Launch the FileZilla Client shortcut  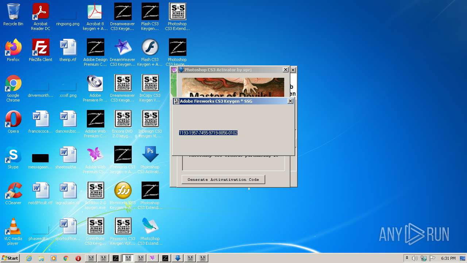click(x=40, y=51)
